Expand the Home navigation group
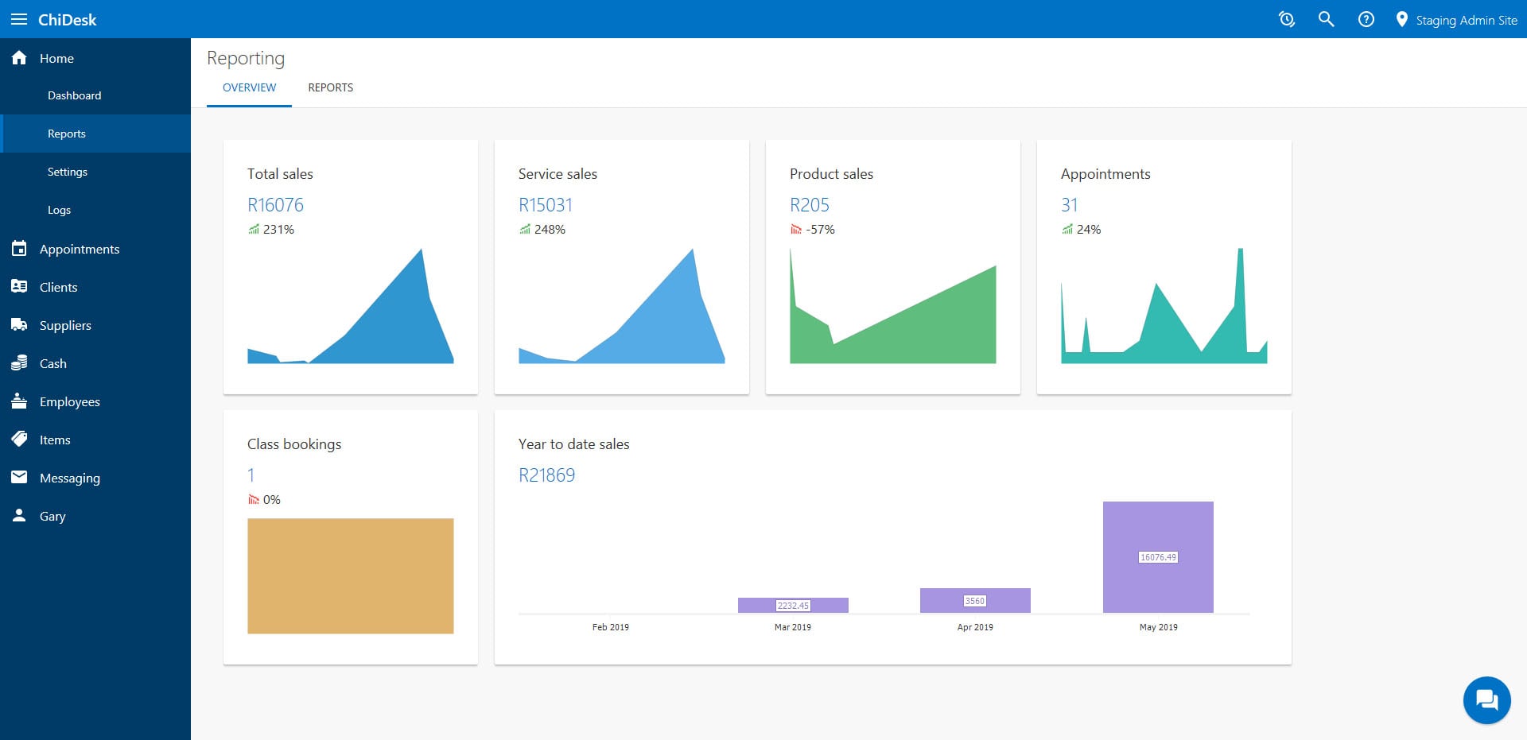1527x740 pixels. [56, 57]
